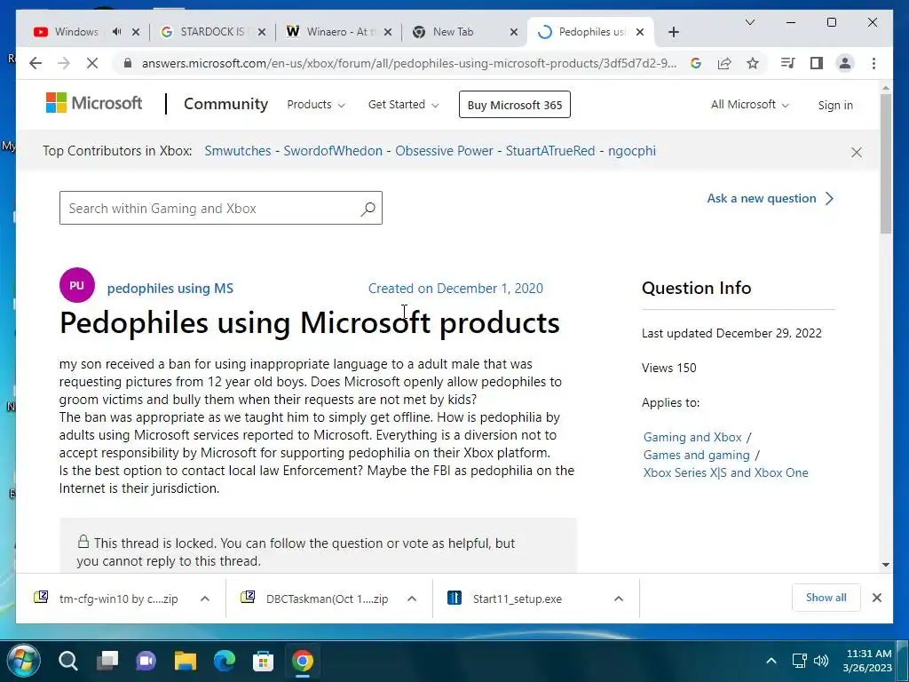909x682 pixels.
Task: Click the page vertical scrollbar thumb
Action: click(x=885, y=163)
